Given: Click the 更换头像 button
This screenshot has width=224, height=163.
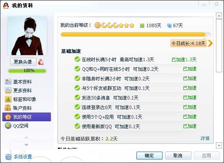Looking at the screenshot, I should 23,62.
